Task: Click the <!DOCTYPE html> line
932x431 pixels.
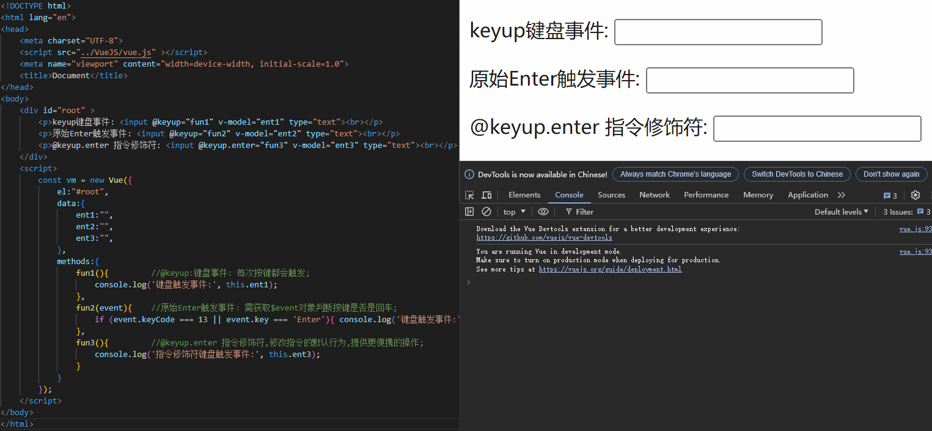Action: (x=36, y=6)
